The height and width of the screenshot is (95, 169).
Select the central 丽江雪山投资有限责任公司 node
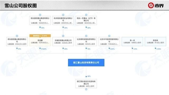[86, 63]
